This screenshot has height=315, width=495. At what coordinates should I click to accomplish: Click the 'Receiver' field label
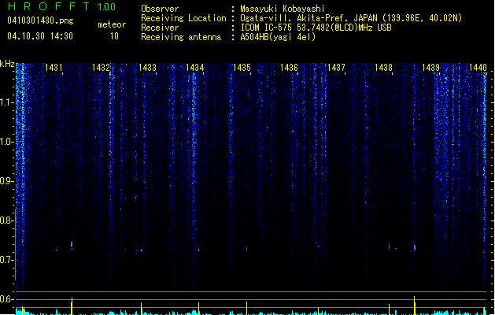click(160, 28)
